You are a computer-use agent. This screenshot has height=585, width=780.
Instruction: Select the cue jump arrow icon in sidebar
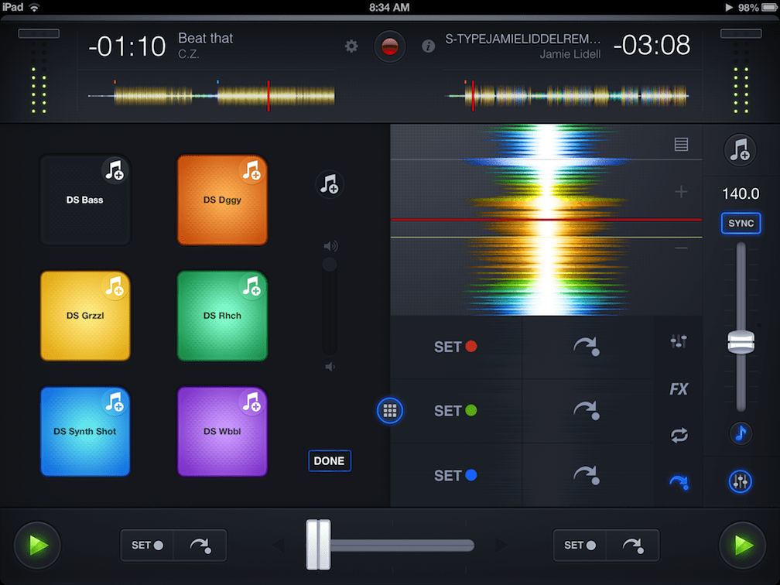[679, 481]
